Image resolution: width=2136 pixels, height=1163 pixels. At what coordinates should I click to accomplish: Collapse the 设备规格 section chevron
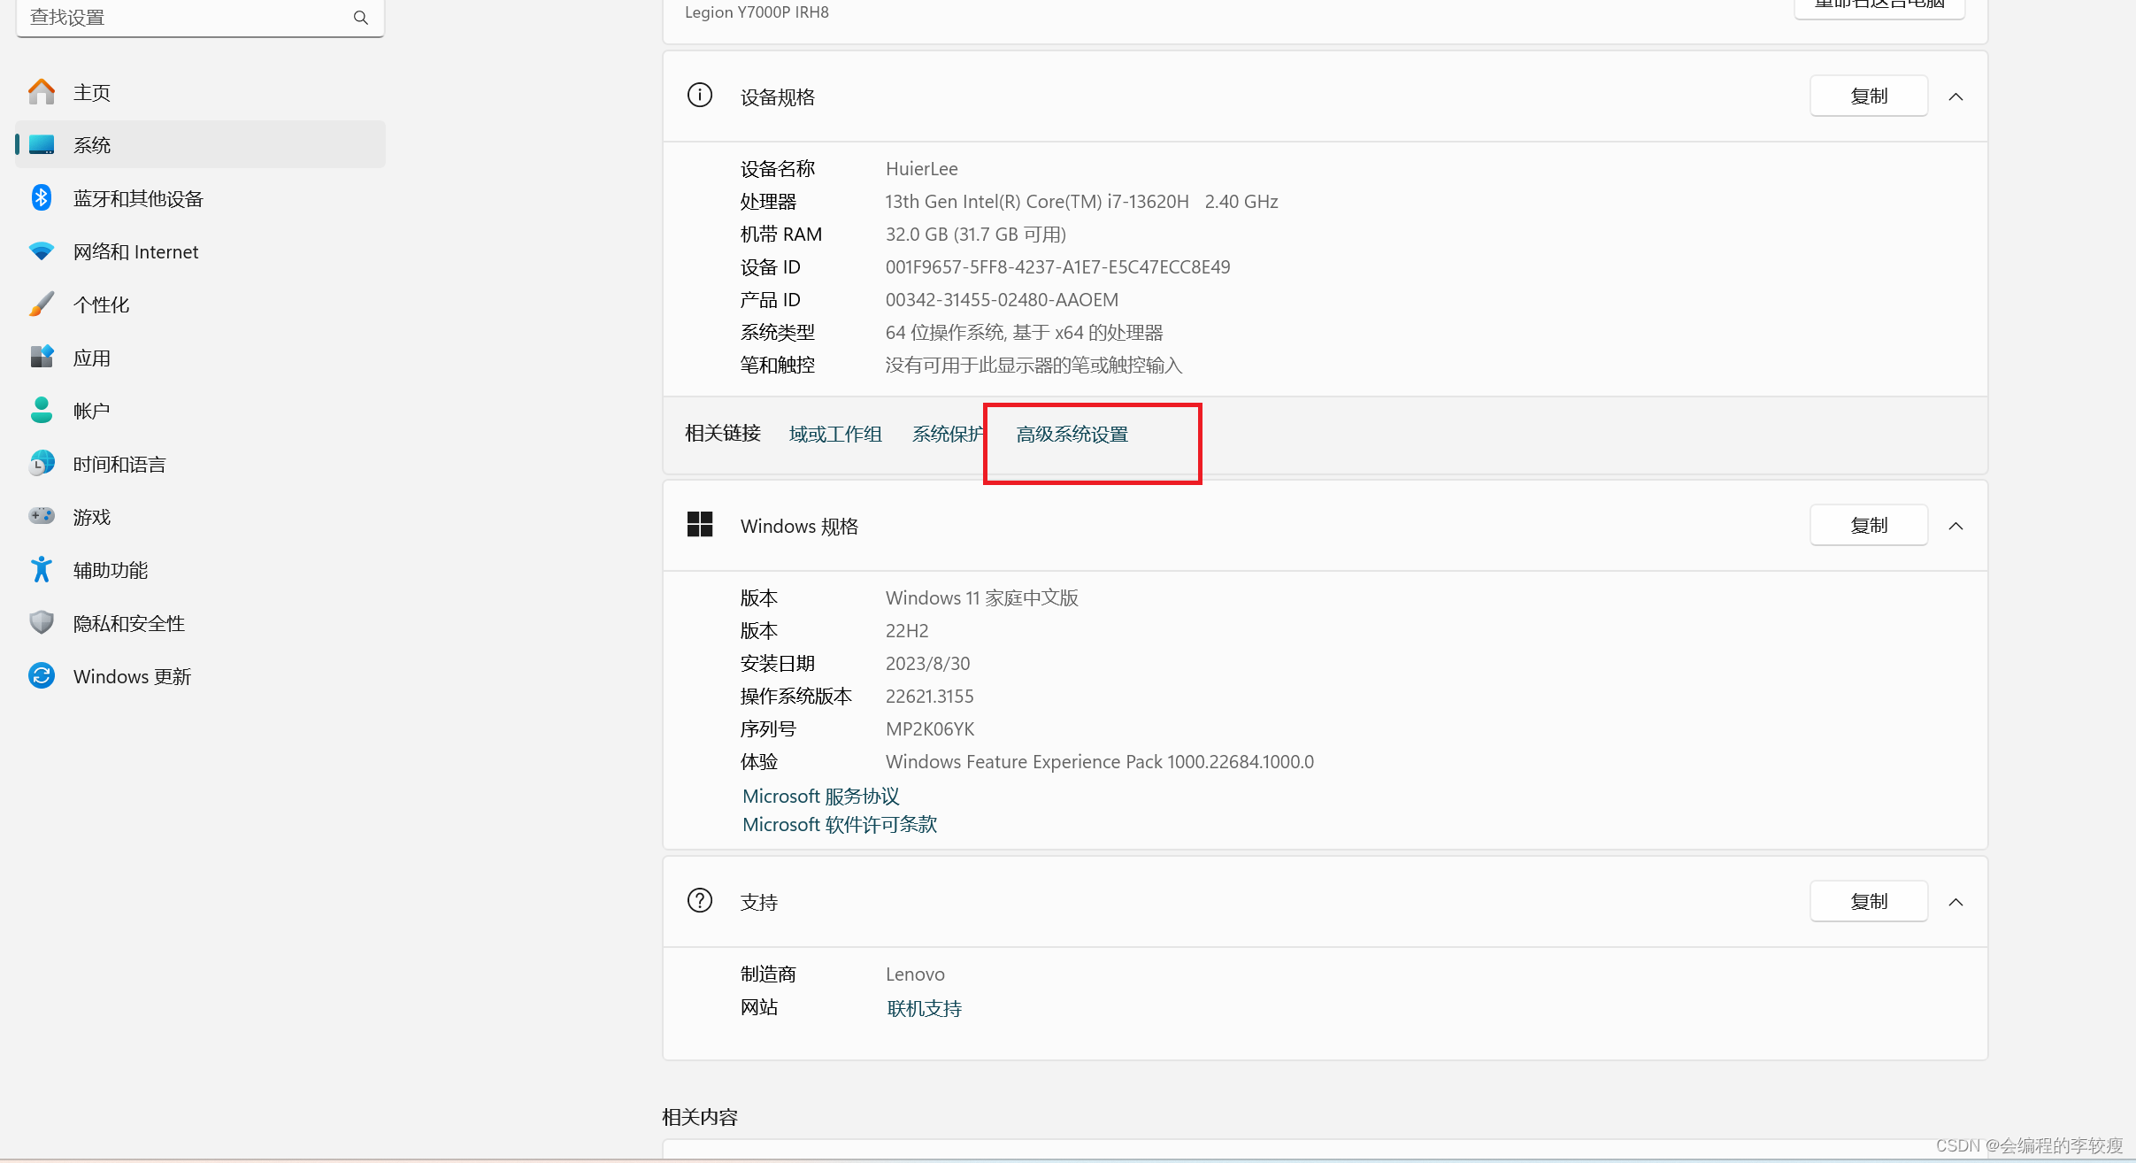(x=1956, y=96)
